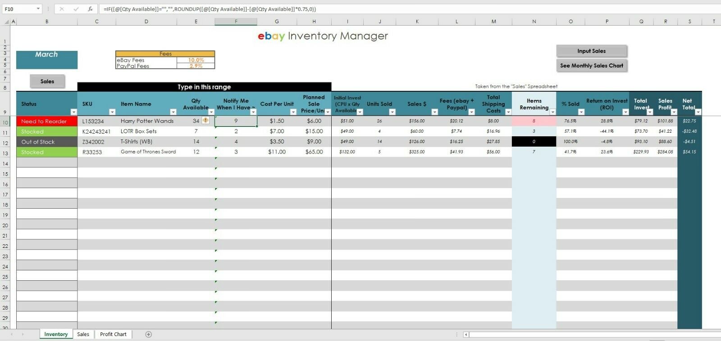The width and height of the screenshot is (721, 341).
Task: Click See Monthly Sales Chart button
Action: (592, 66)
